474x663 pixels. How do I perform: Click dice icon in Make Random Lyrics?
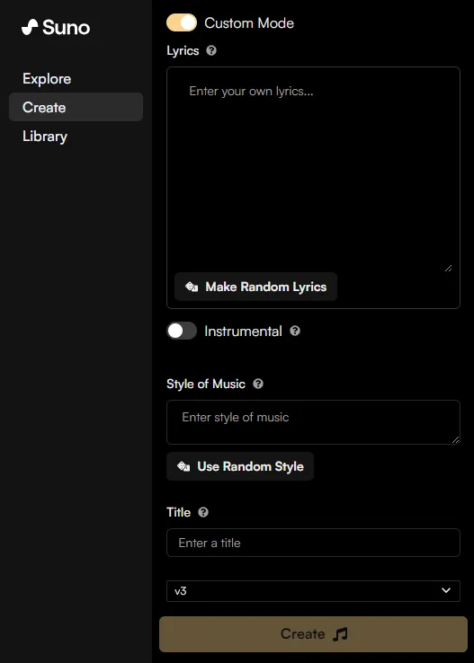click(x=192, y=287)
